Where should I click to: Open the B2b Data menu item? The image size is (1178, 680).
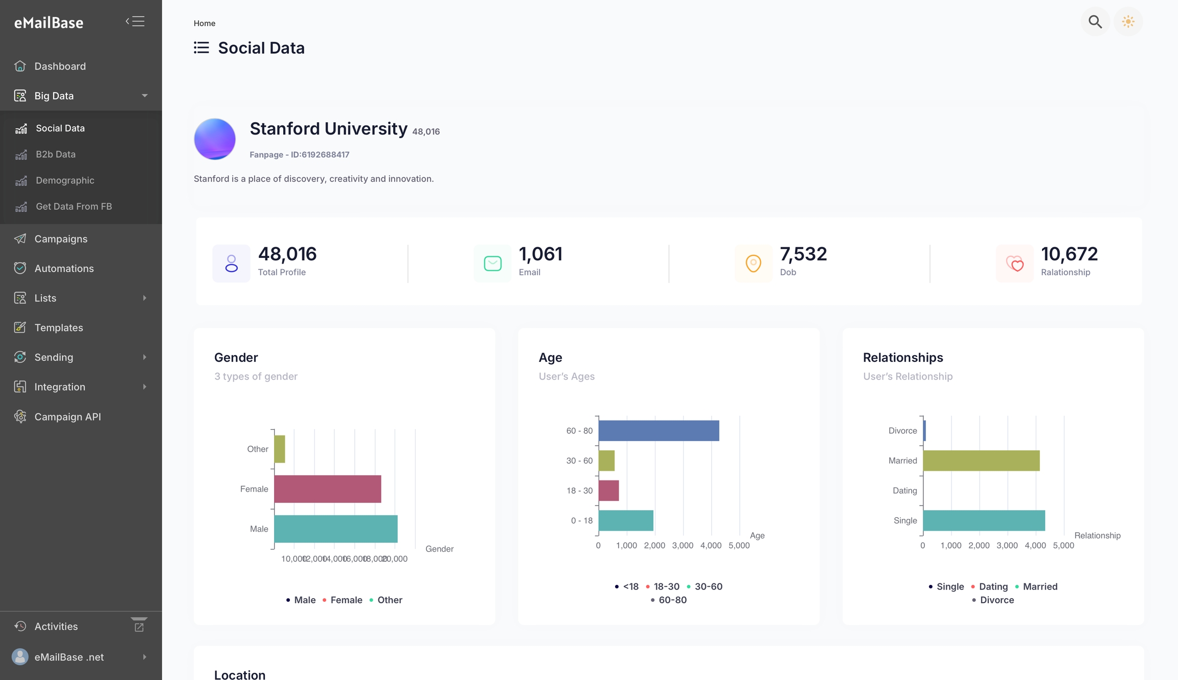[55, 154]
